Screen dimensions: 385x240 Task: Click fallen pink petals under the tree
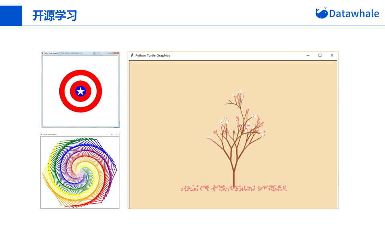pos(234,188)
